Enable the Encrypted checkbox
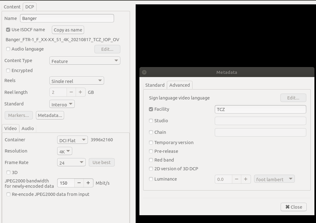Screen dimensions: 316x223 coord(8,70)
